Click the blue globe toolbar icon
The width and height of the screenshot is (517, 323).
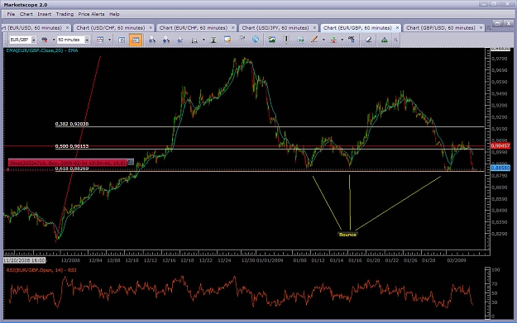tap(256, 40)
